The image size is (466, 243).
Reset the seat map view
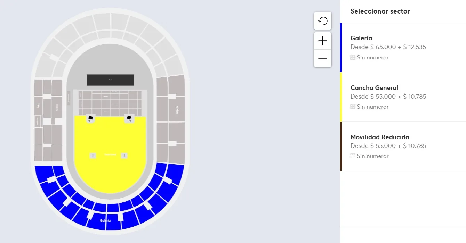point(323,21)
